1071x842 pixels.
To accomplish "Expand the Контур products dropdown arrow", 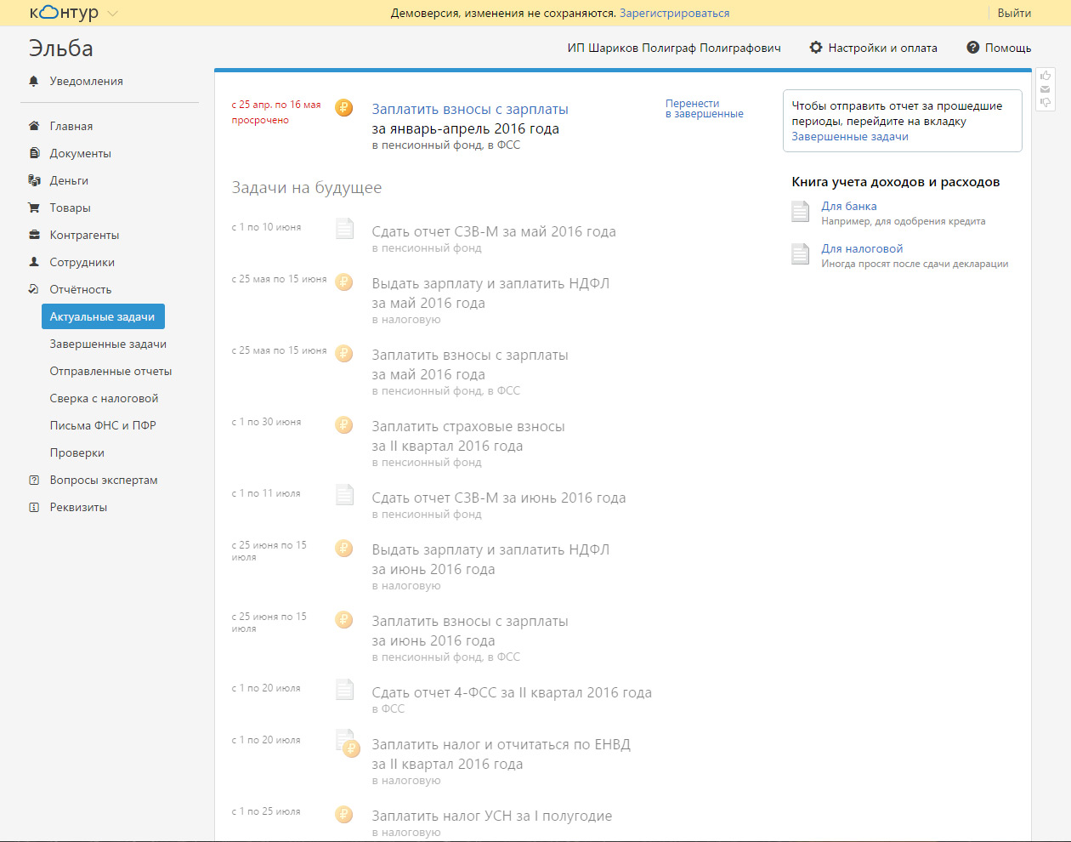I will 113,14.
